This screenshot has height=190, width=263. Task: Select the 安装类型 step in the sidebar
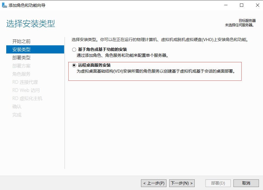(35, 49)
